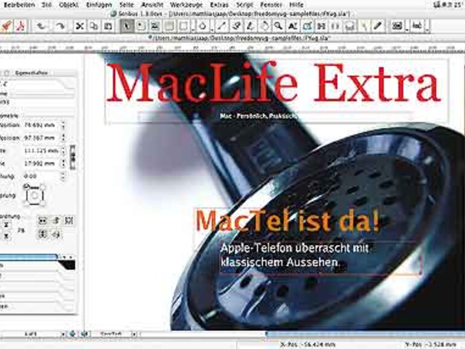Click the X-Position stepper arrows

tap(63, 126)
